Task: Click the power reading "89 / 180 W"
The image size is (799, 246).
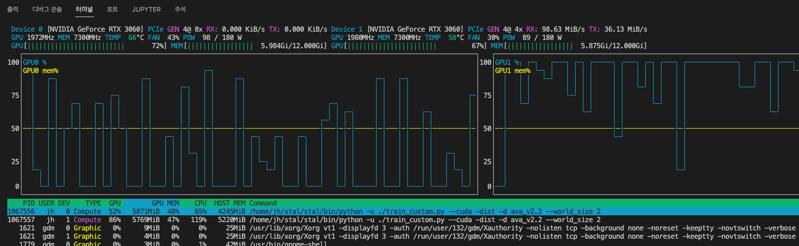Action: (542, 38)
